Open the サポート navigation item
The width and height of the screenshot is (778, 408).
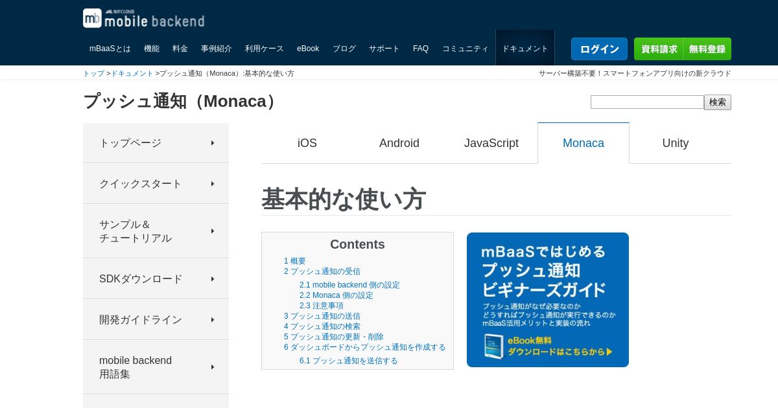(x=384, y=49)
